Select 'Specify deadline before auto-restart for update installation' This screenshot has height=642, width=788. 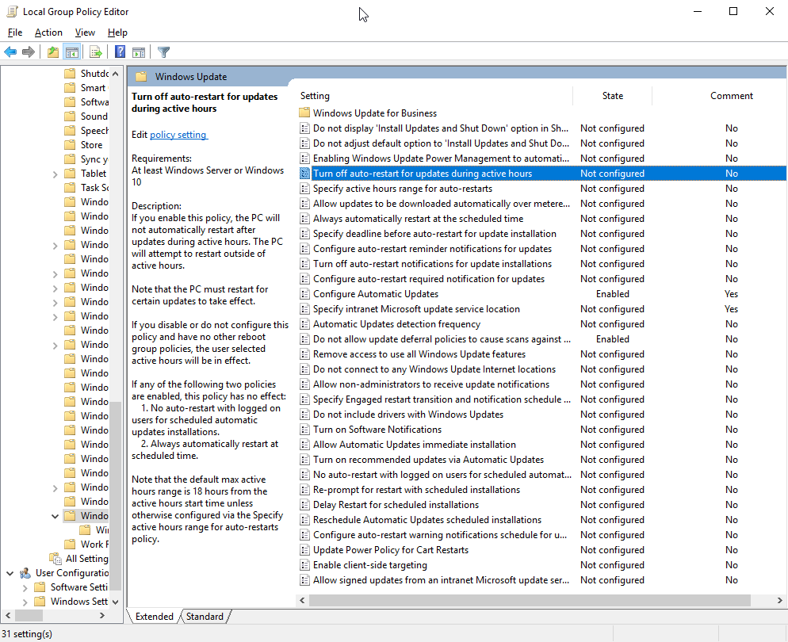(434, 234)
